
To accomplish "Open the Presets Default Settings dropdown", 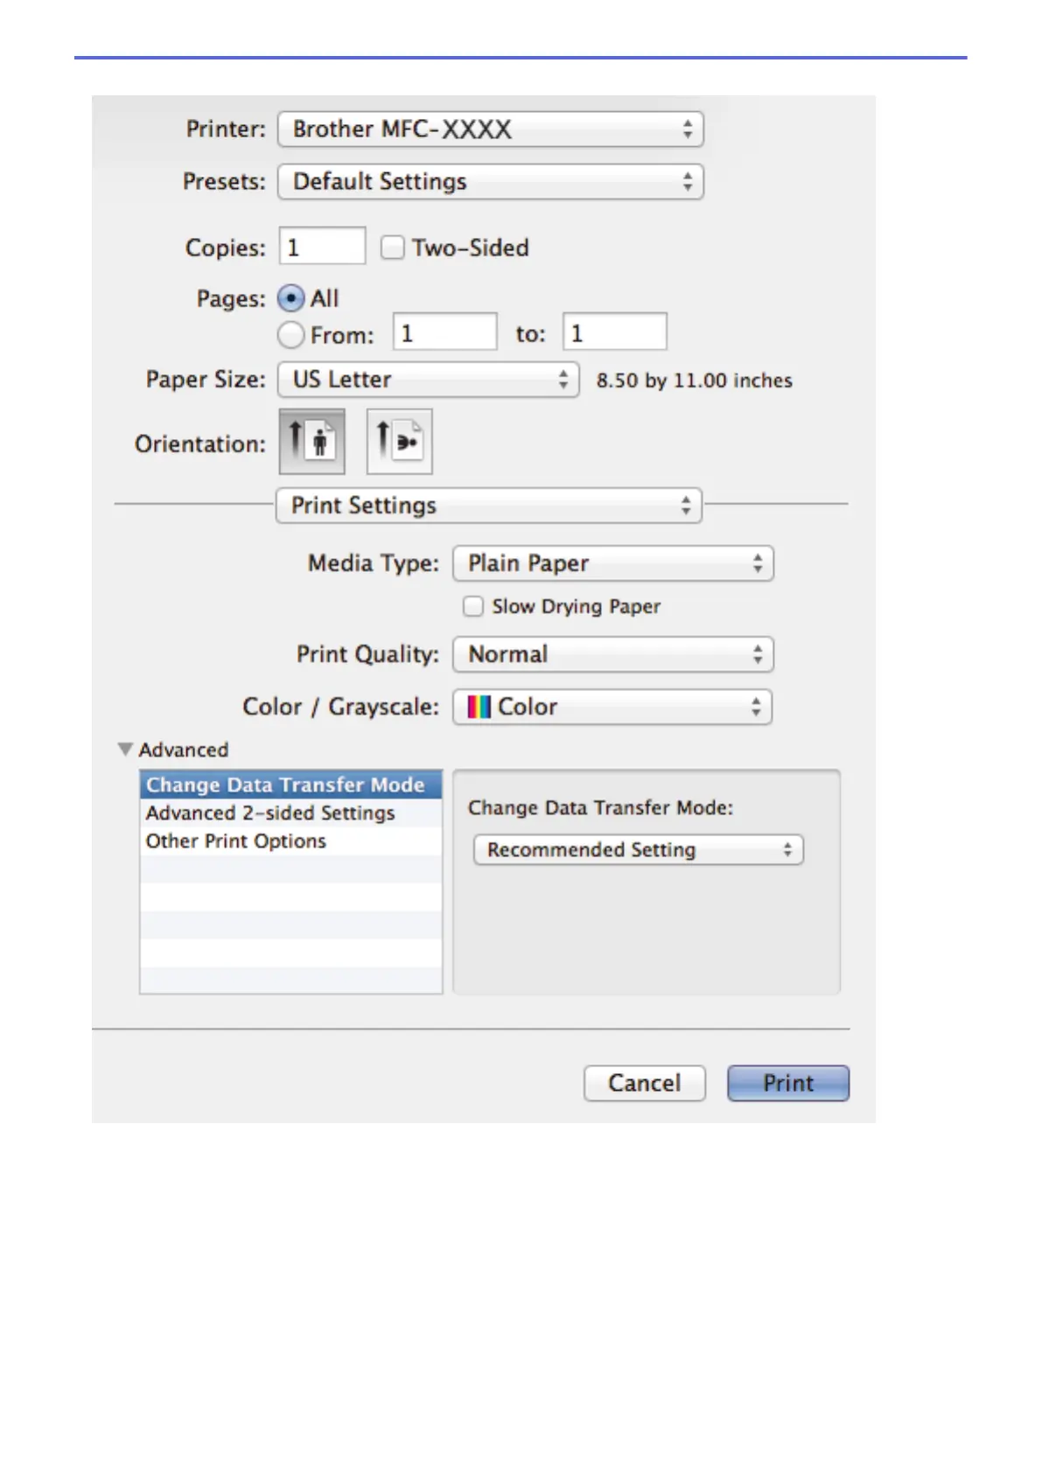I will point(491,182).
